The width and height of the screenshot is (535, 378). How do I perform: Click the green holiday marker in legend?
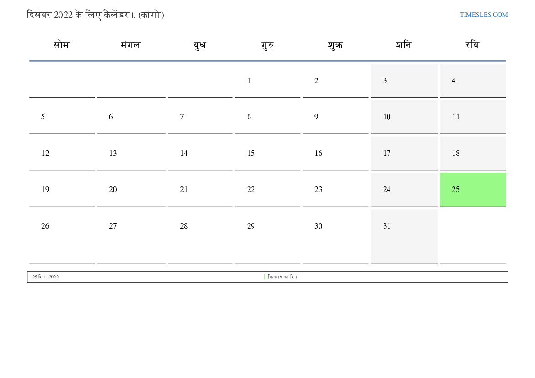pos(265,277)
